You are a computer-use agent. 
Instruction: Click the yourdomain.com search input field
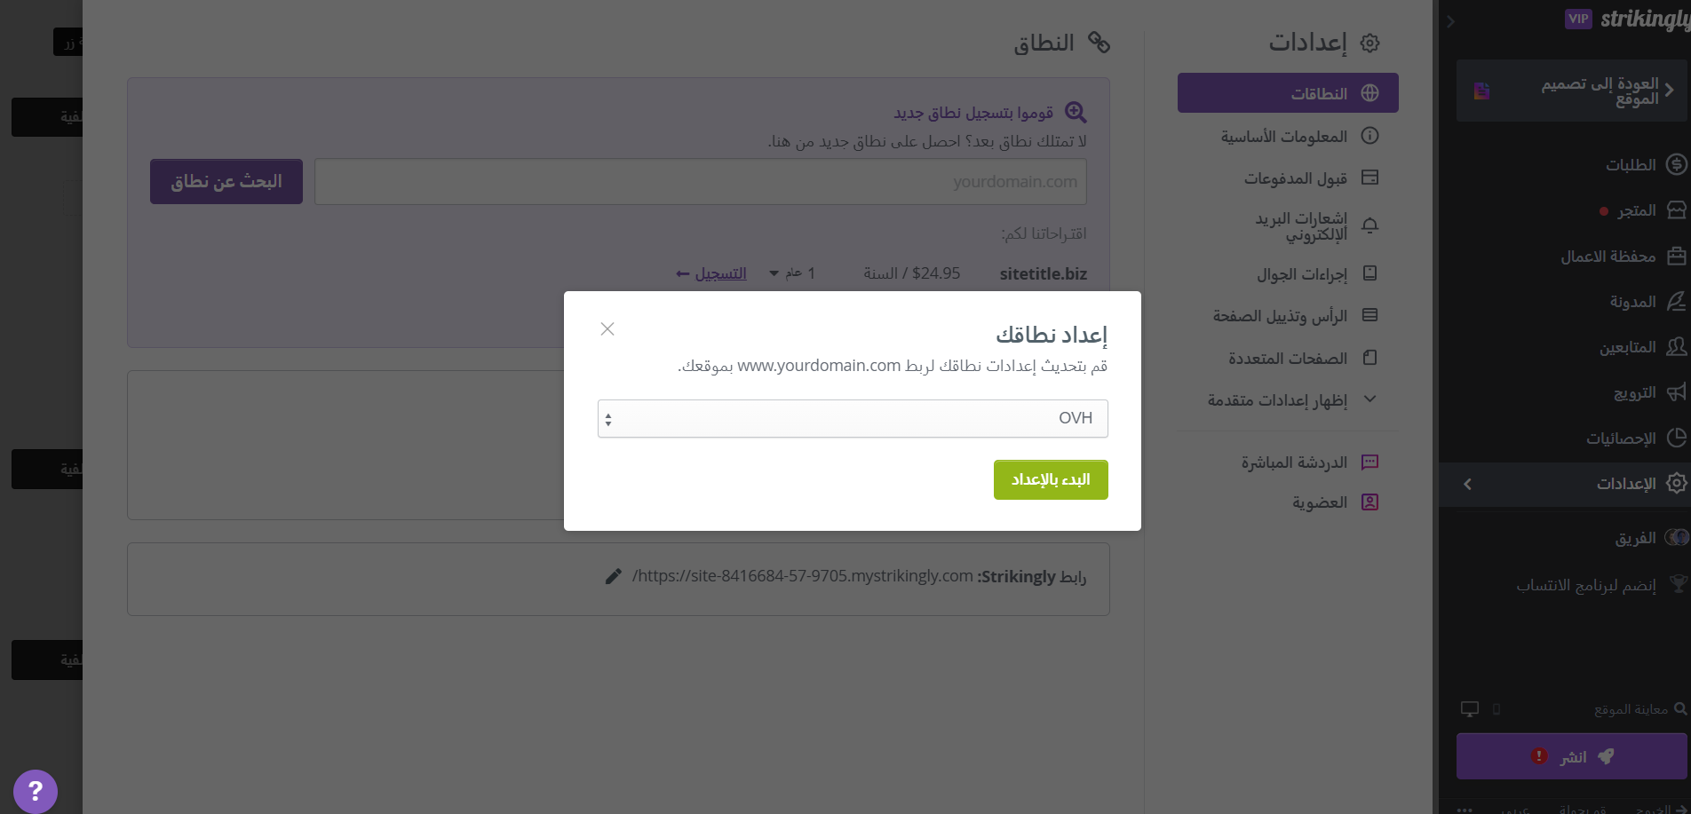701,182
